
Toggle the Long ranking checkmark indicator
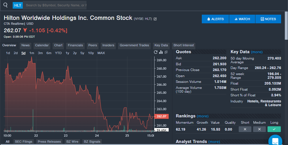tap(274, 129)
